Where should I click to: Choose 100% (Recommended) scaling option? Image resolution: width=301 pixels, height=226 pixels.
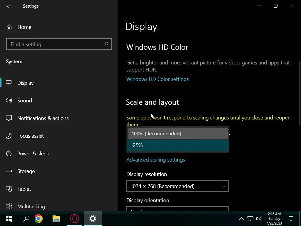point(178,134)
